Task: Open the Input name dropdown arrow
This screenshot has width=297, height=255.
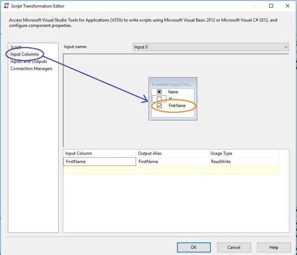Action: (x=286, y=47)
